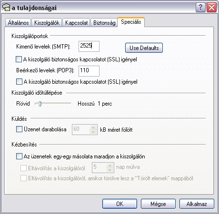Close the tulajdonságai dialog with red X
This screenshot has width=219, height=214.
coord(211,7)
